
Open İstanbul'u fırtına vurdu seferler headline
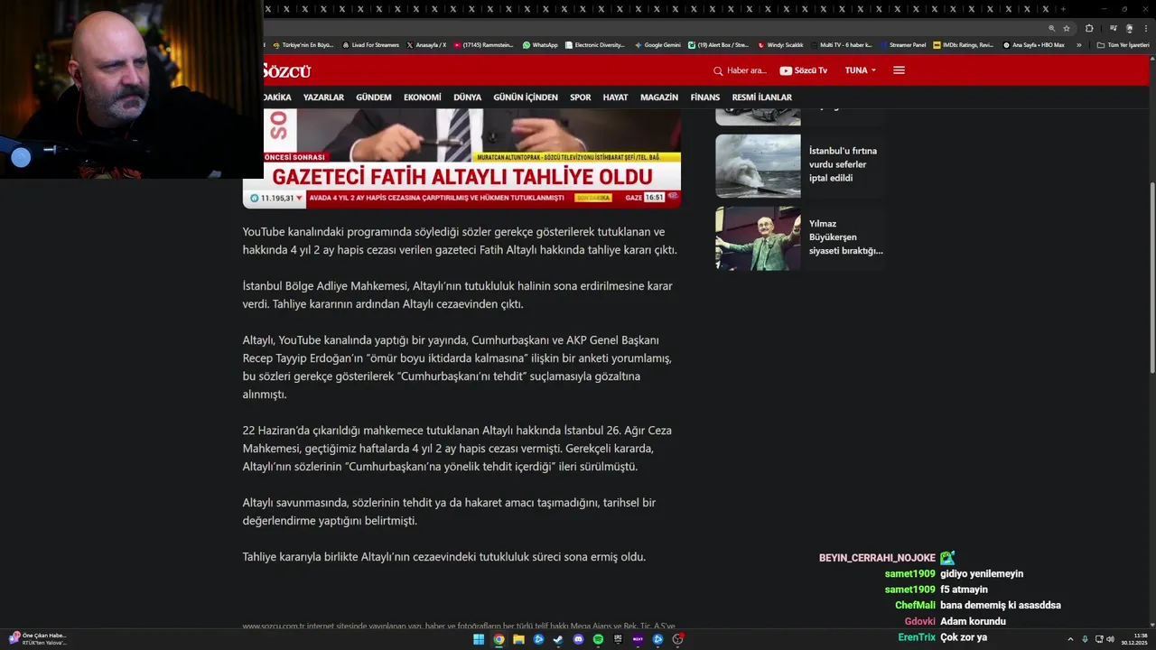click(844, 164)
